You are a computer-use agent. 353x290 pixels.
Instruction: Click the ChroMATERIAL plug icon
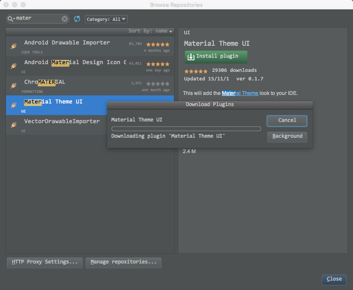coord(14,86)
